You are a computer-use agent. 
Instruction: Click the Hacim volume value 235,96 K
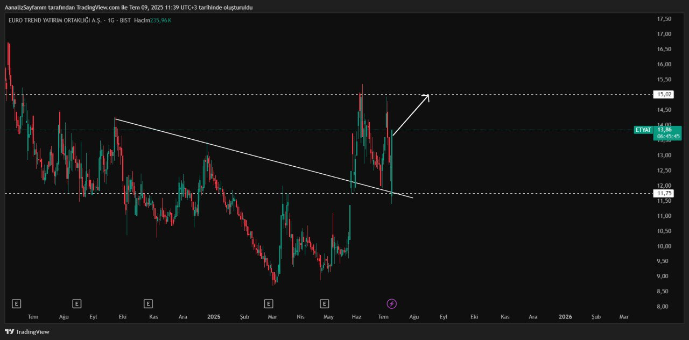click(x=161, y=20)
